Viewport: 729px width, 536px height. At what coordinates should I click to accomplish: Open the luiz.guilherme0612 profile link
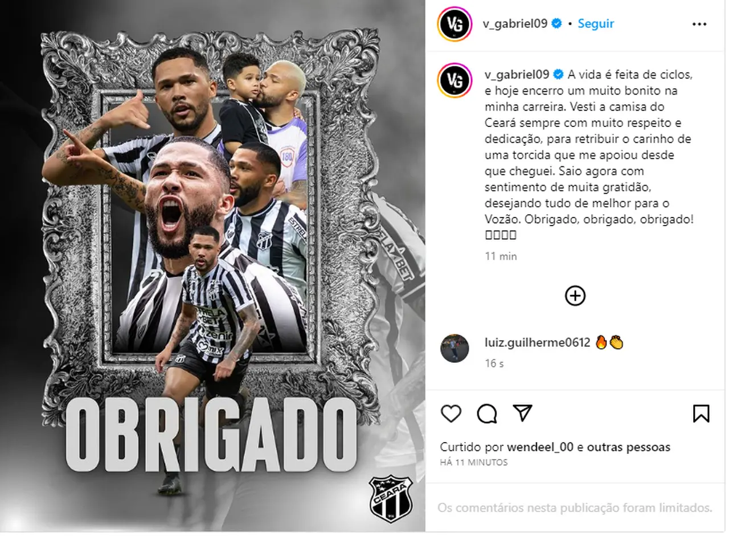pyautogui.click(x=537, y=343)
